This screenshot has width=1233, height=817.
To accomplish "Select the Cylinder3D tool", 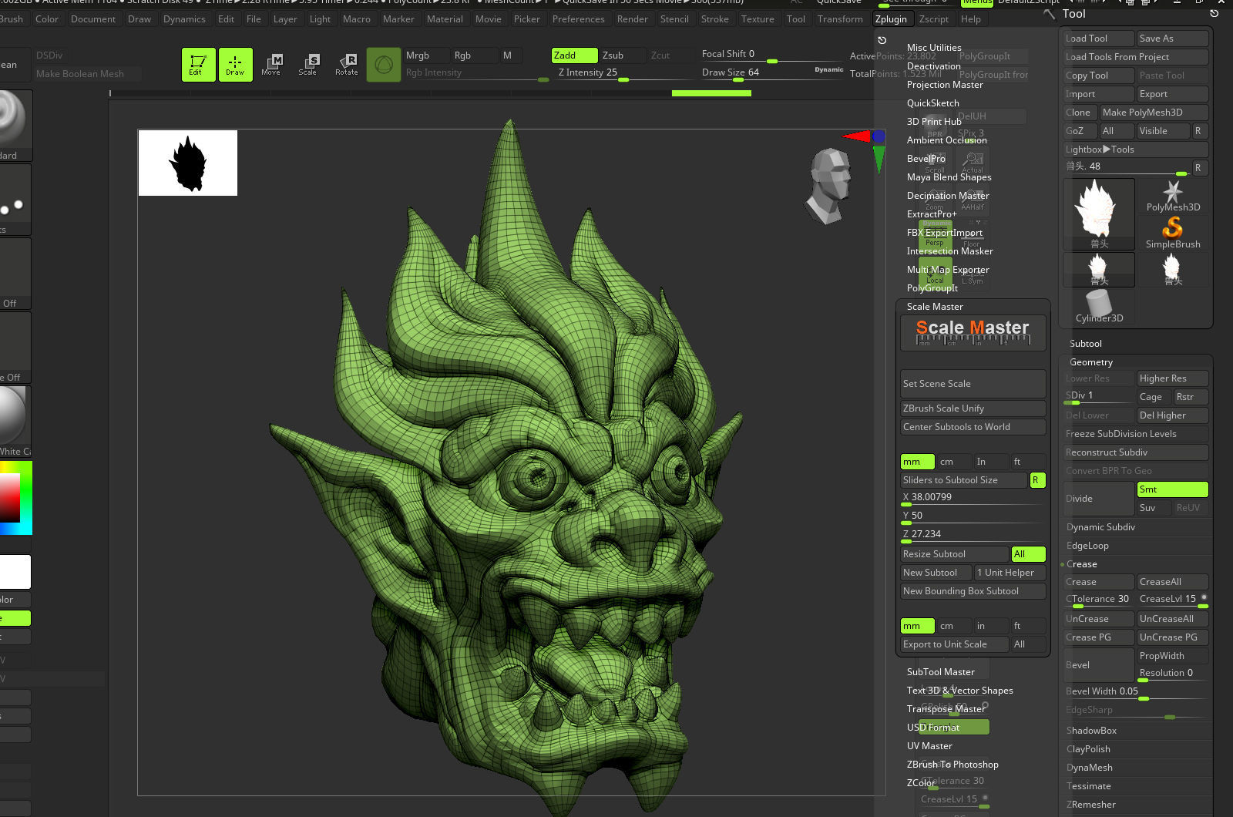I will tap(1099, 306).
